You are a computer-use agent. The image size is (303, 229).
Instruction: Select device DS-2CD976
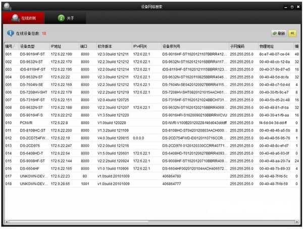pos(30,145)
